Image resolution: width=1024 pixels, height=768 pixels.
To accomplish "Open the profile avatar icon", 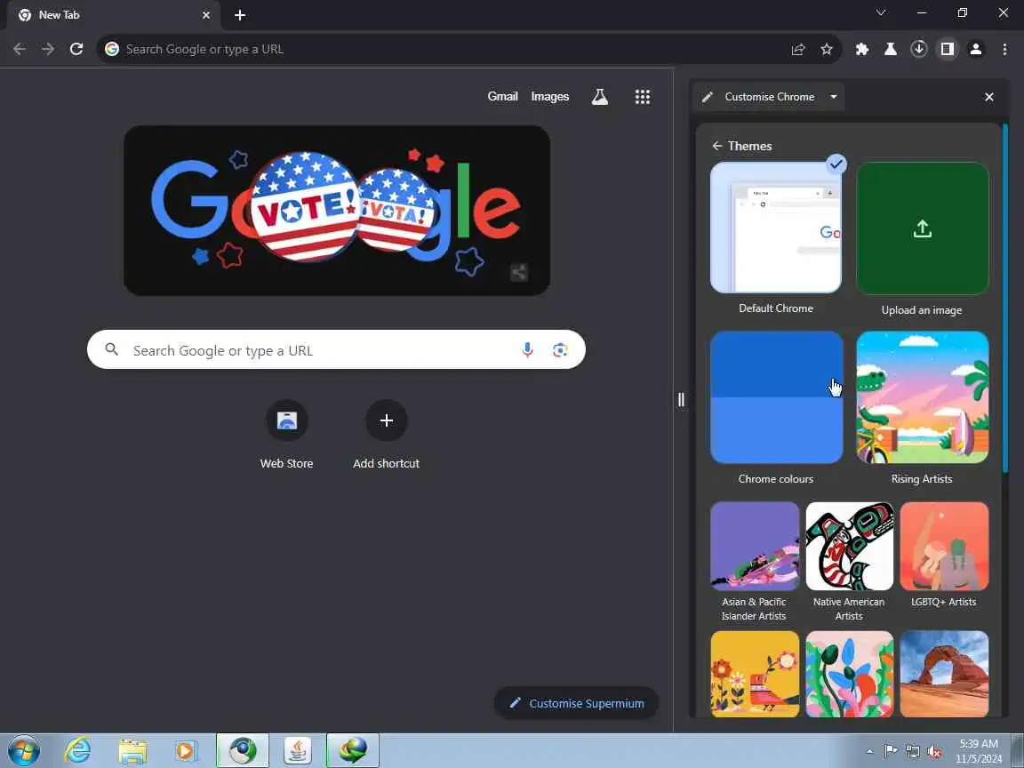I will point(976,49).
